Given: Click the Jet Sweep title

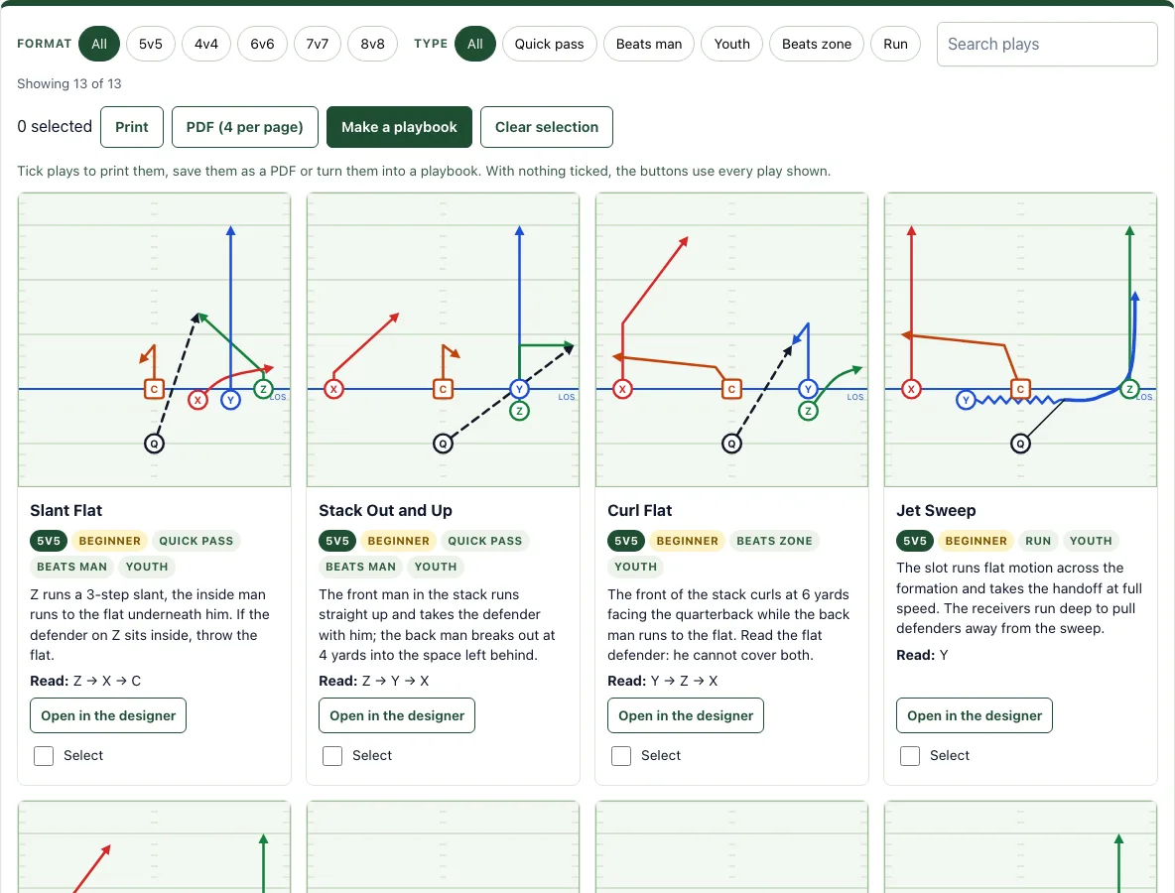Looking at the screenshot, I should tap(936, 511).
